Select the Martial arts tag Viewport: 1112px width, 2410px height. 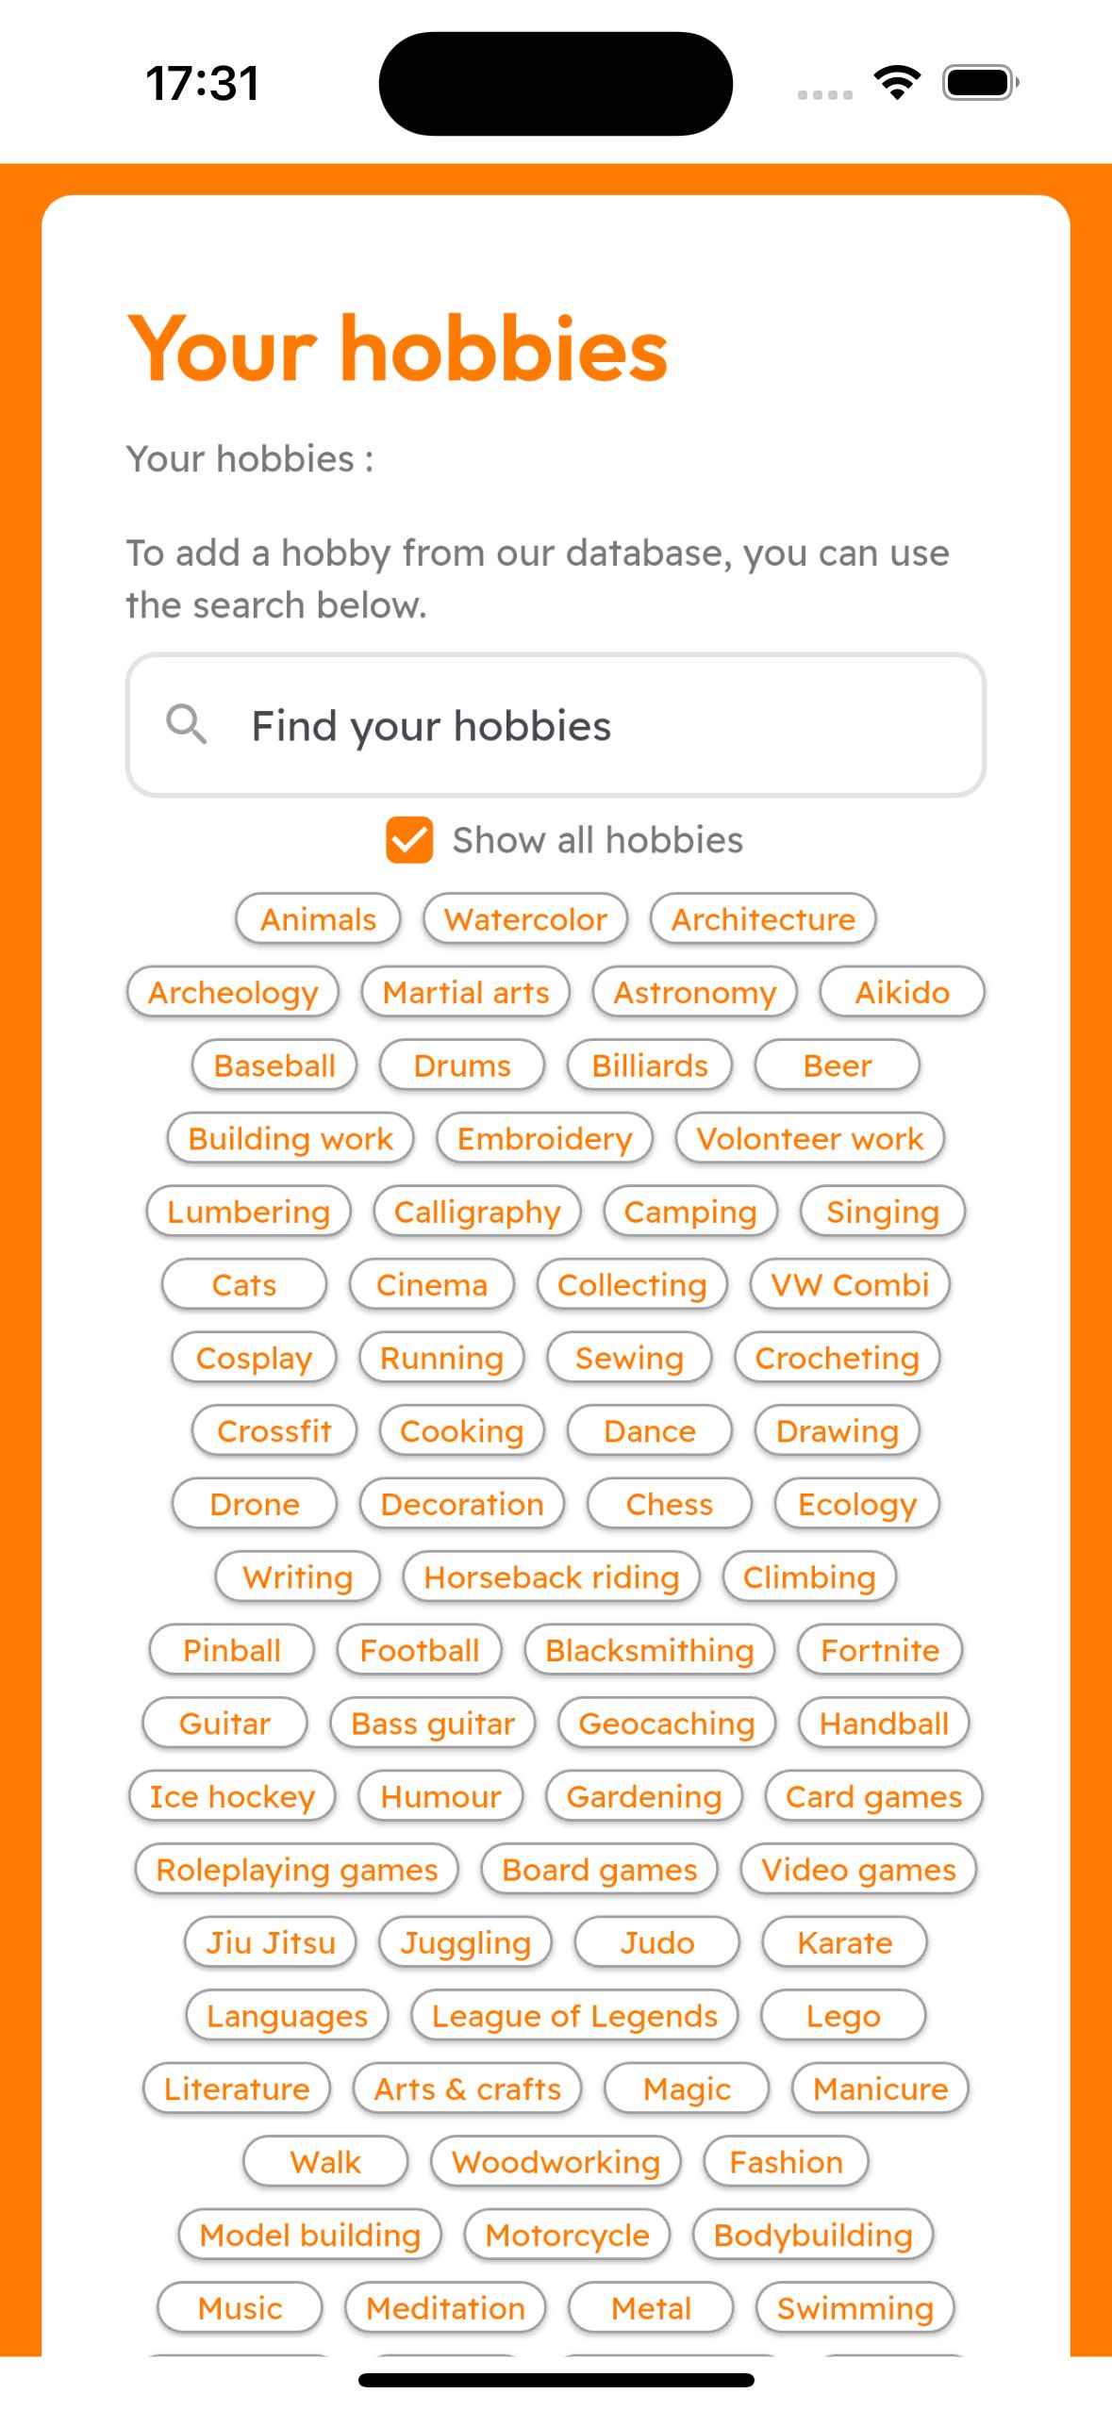(465, 992)
